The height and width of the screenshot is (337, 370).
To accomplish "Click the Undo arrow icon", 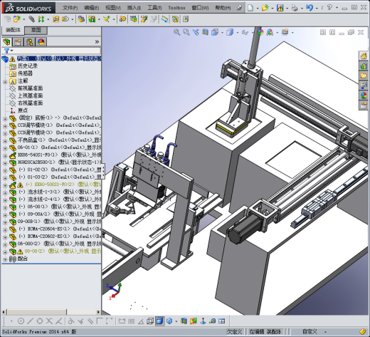I will point(309,8).
